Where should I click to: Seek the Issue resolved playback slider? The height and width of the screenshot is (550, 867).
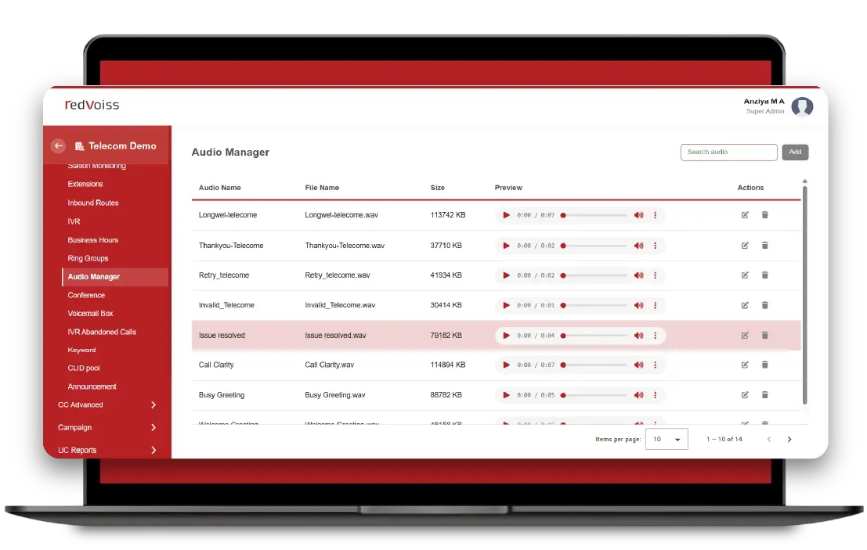pyautogui.click(x=594, y=336)
